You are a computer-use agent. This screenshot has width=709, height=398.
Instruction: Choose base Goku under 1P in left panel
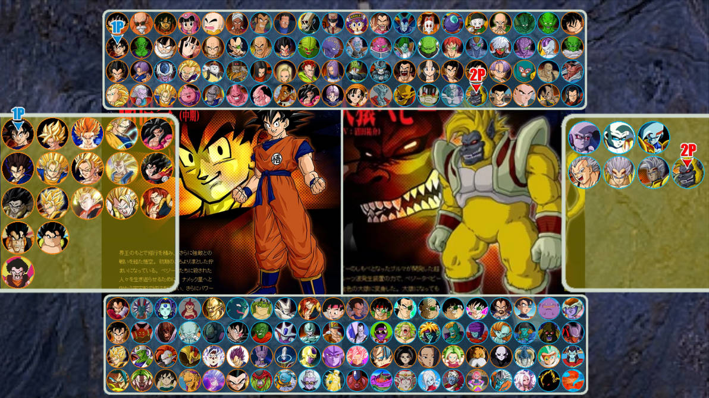coord(18,134)
